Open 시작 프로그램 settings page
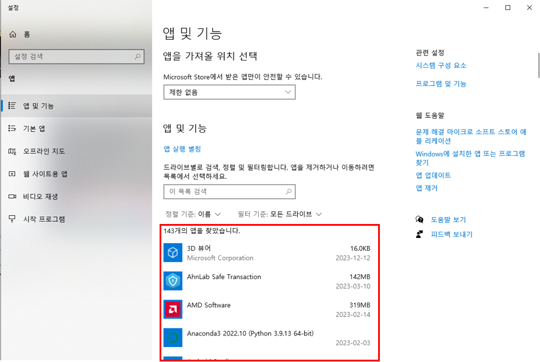This screenshot has height=362, width=540. (76, 219)
